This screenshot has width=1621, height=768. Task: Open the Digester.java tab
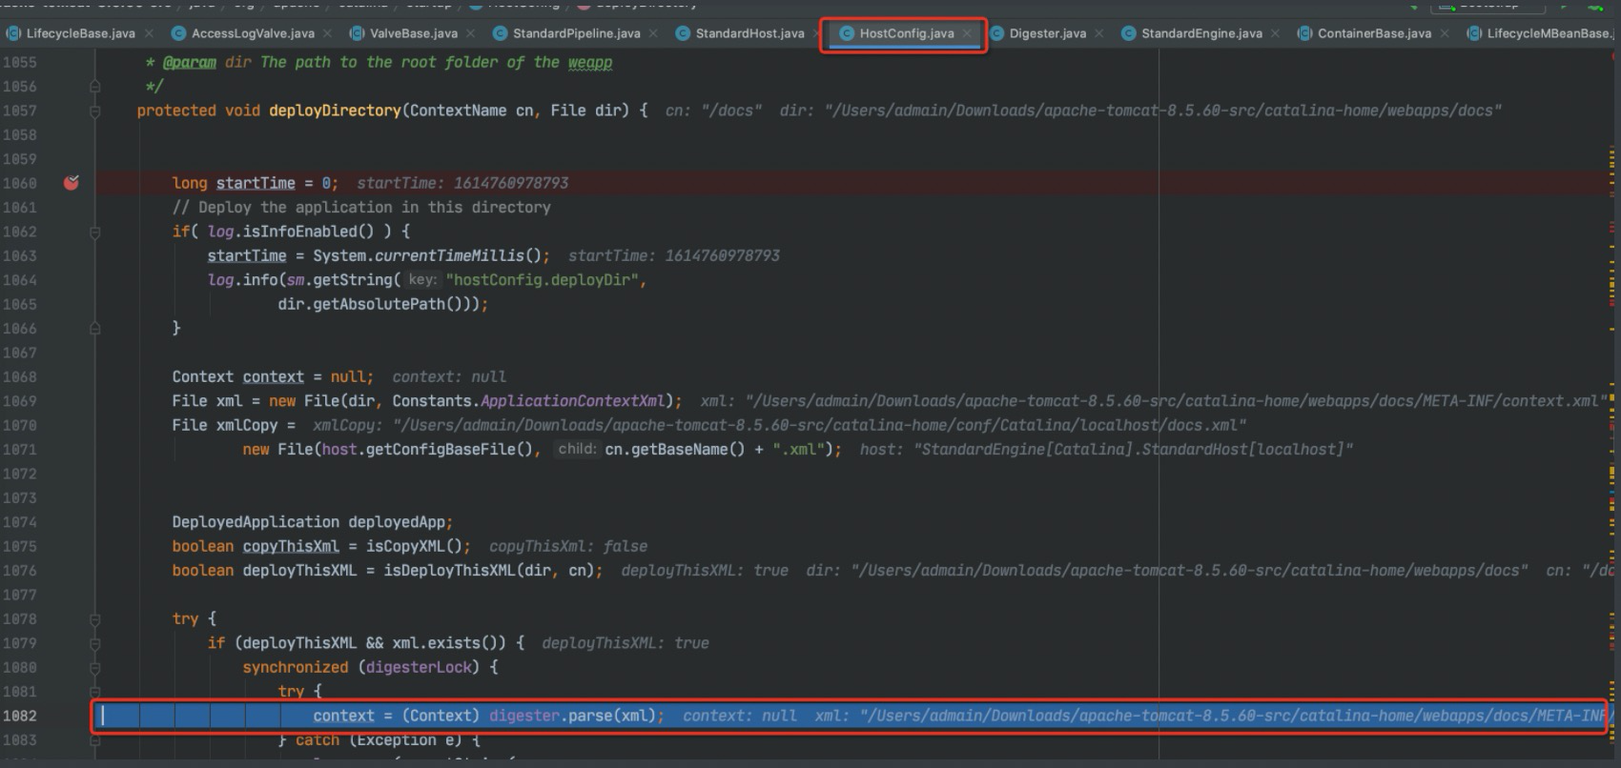point(1048,33)
